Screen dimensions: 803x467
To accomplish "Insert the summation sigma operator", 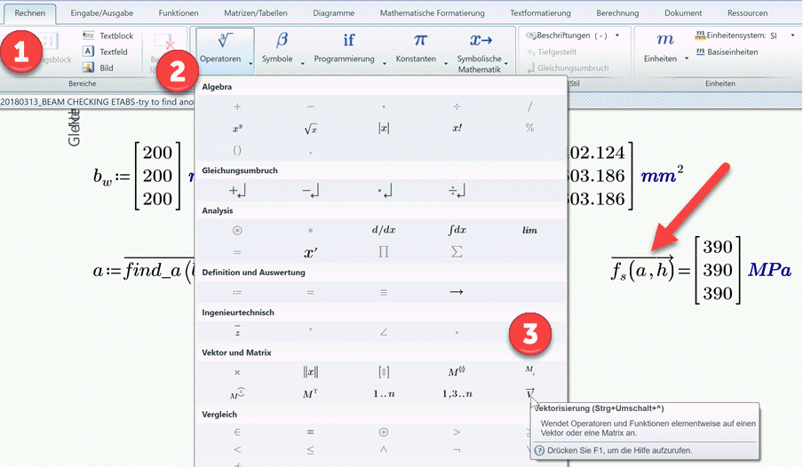I will tap(457, 252).
